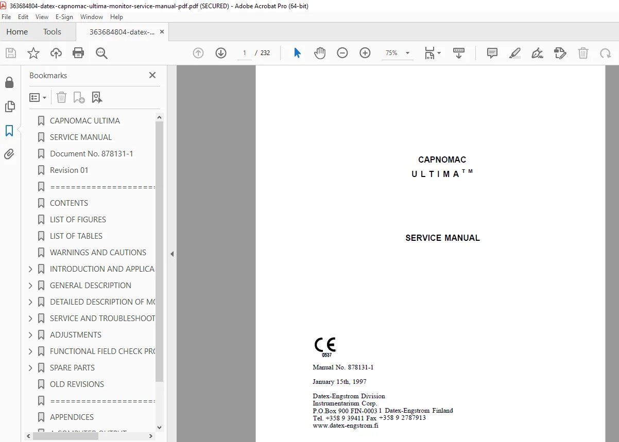
Task: Find current bookmark icon
Action: pyautogui.click(x=97, y=97)
